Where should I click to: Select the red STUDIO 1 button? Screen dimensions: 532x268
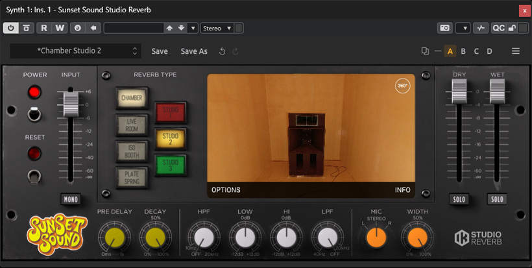(171, 112)
